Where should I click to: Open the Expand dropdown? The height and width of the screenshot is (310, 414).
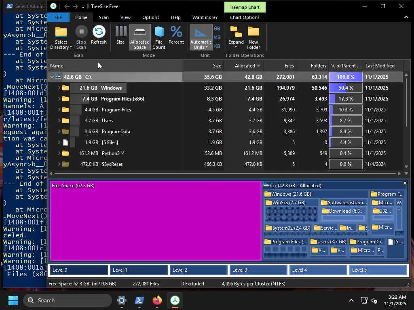pos(236,38)
